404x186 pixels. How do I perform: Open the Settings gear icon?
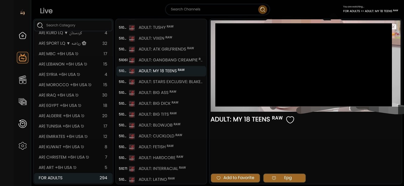[x=22, y=146]
